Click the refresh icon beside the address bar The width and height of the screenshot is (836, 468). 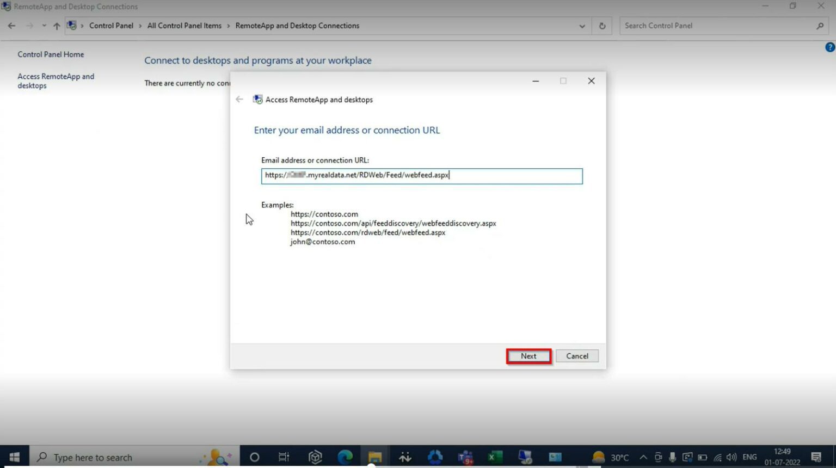[602, 26]
